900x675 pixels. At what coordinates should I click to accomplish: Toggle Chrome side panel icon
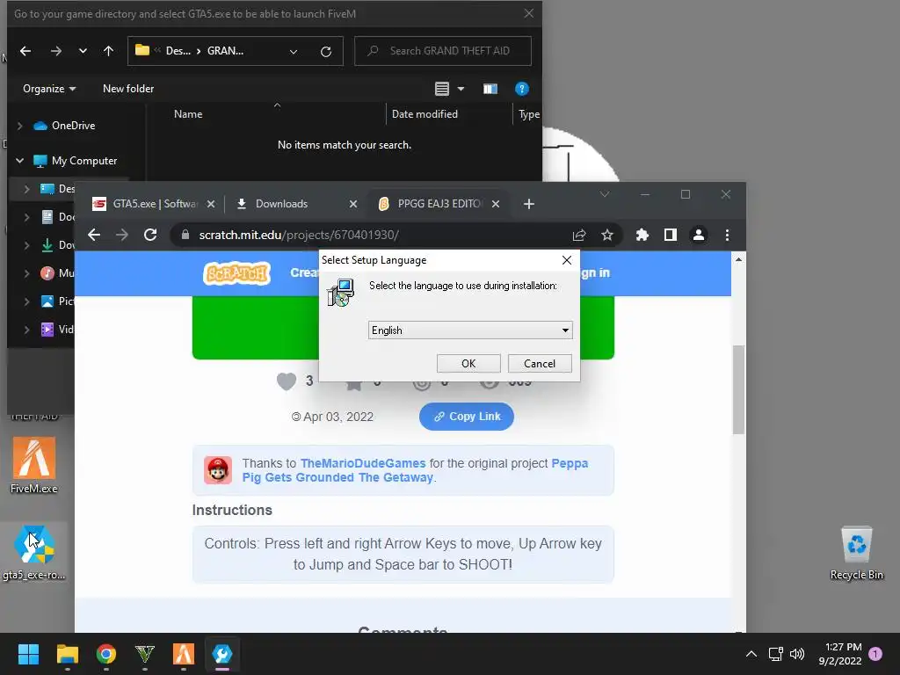[670, 235]
